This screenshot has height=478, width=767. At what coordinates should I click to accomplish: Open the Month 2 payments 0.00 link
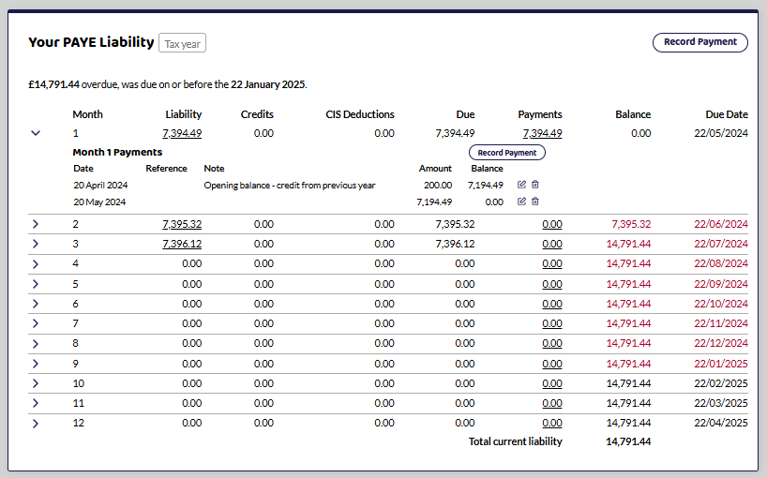point(552,224)
